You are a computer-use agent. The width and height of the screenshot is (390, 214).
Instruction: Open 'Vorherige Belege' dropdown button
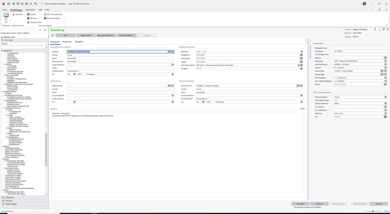click(126, 35)
